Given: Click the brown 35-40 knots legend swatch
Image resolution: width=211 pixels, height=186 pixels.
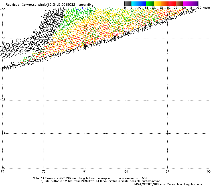Looking at the screenshot, I should (x=180, y=3).
